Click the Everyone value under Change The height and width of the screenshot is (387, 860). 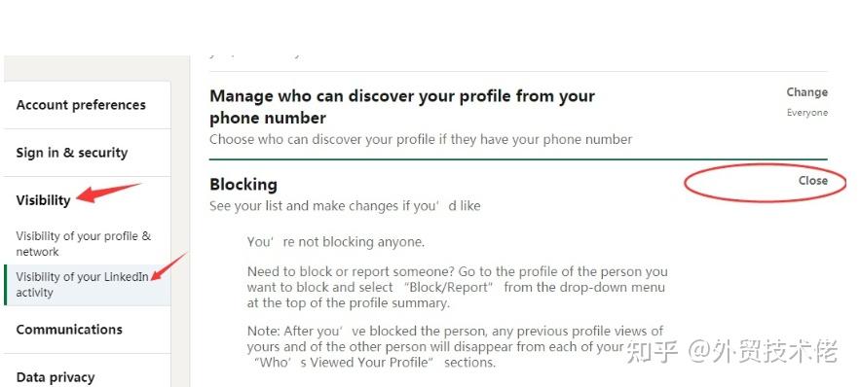point(806,113)
